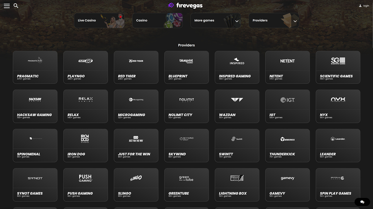Click the Relax Gaming logo
The height and width of the screenshot is (209, 373).
(86, 99)
